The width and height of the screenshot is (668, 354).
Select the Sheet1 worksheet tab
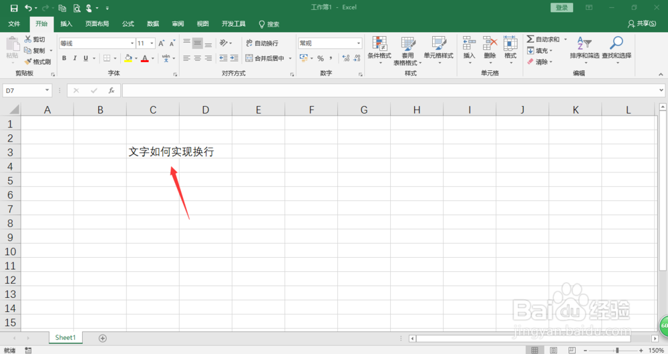[x=65, y=337]
